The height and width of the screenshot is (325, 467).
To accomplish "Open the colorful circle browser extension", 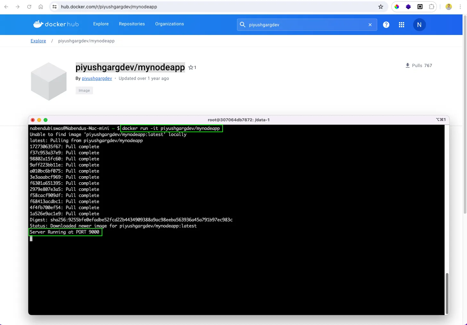I will 397,7.
